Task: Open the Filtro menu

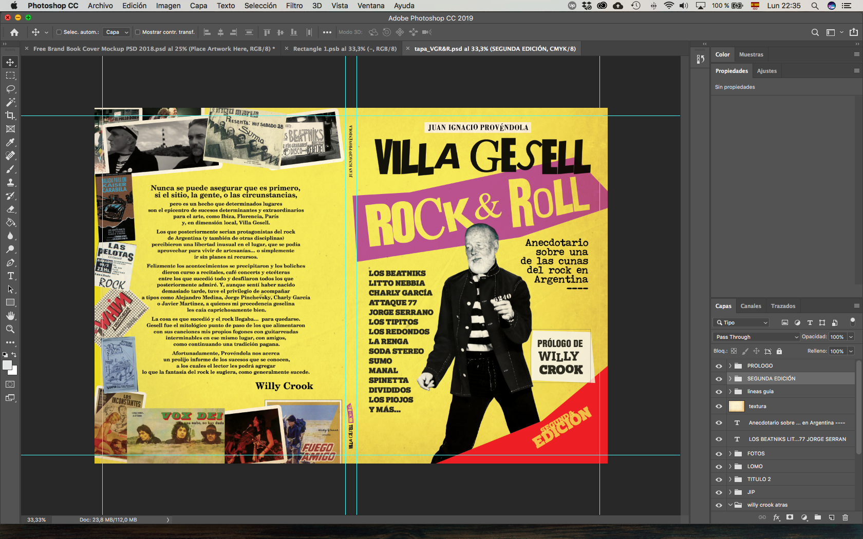Action: point(294,6)
